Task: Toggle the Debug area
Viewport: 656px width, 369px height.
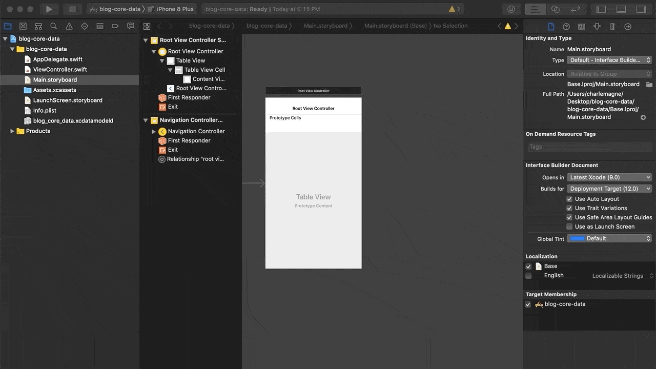Action: tap(621, 9)
